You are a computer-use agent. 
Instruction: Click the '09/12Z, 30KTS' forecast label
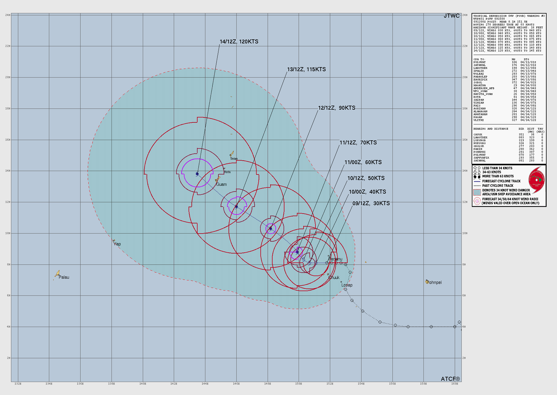tap(371, 203)
